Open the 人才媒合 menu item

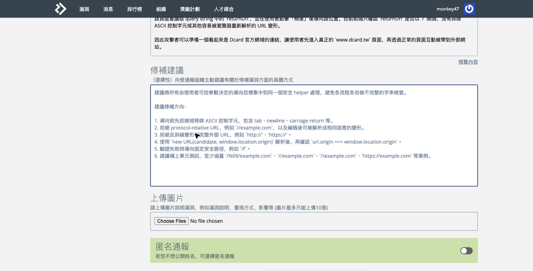click(223, 9)
